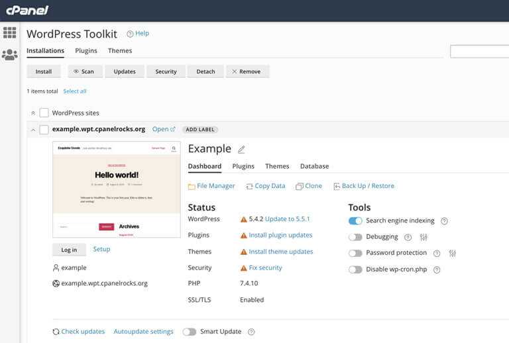The height and width of the screenshot is (343, 509).
Task: Click Install theme updates link
Action: [x=281, y=252]
